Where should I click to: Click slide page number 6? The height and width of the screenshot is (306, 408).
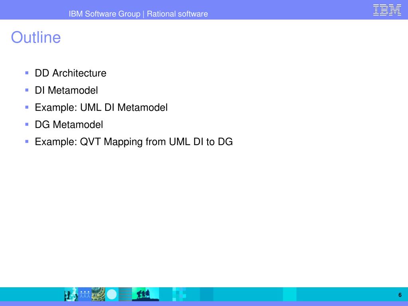click(400, 295)
